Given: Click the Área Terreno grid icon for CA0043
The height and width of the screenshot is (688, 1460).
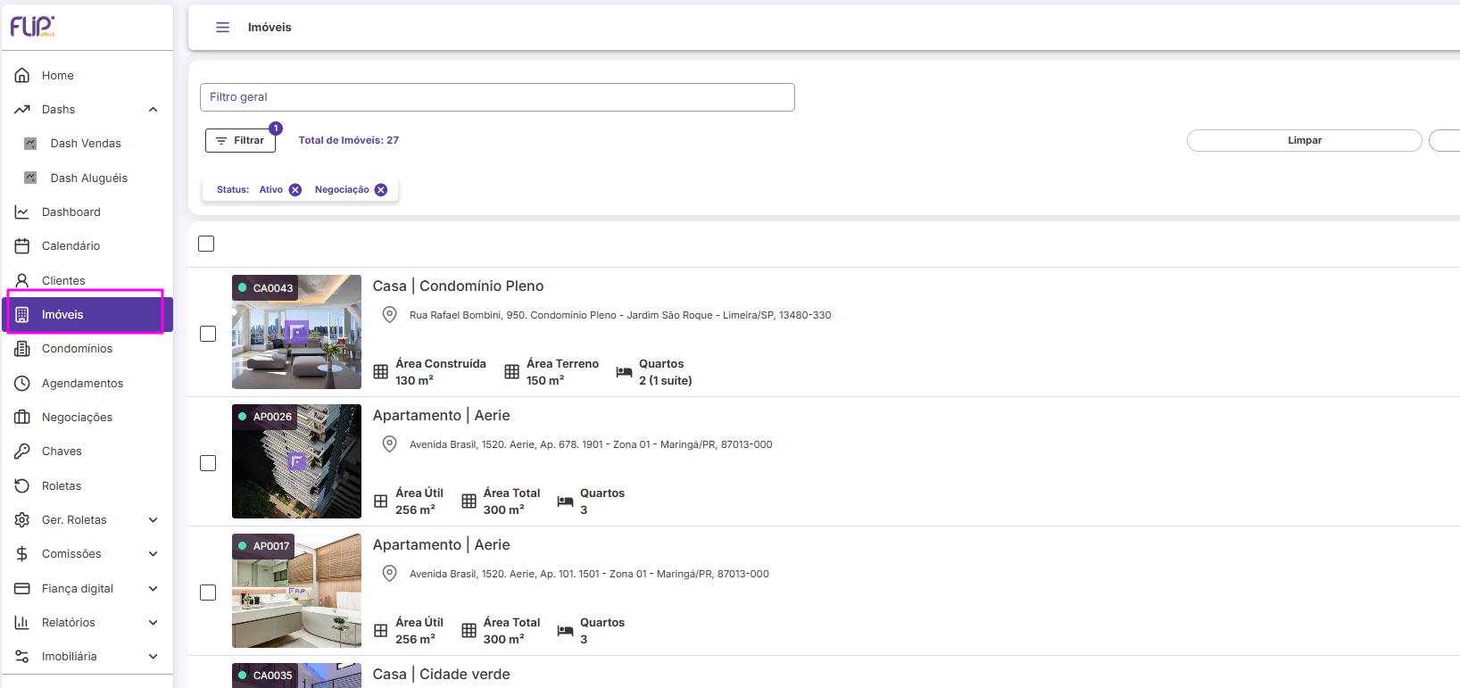Looking at the screenshot, I should tap(511, 372).
